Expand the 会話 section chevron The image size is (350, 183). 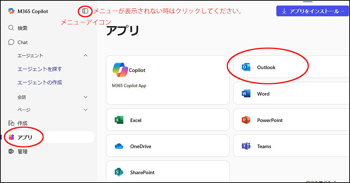(86, 97)
